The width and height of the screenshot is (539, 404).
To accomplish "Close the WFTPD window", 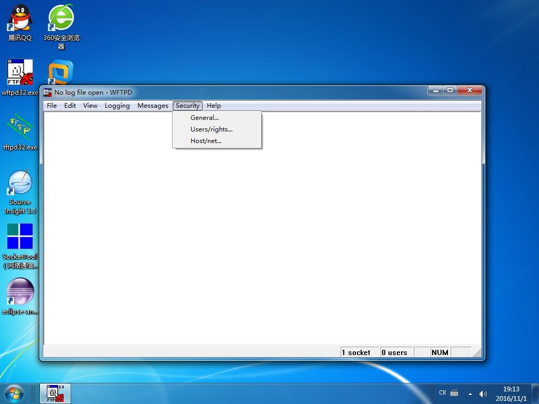I will click(x=470, y=90).
